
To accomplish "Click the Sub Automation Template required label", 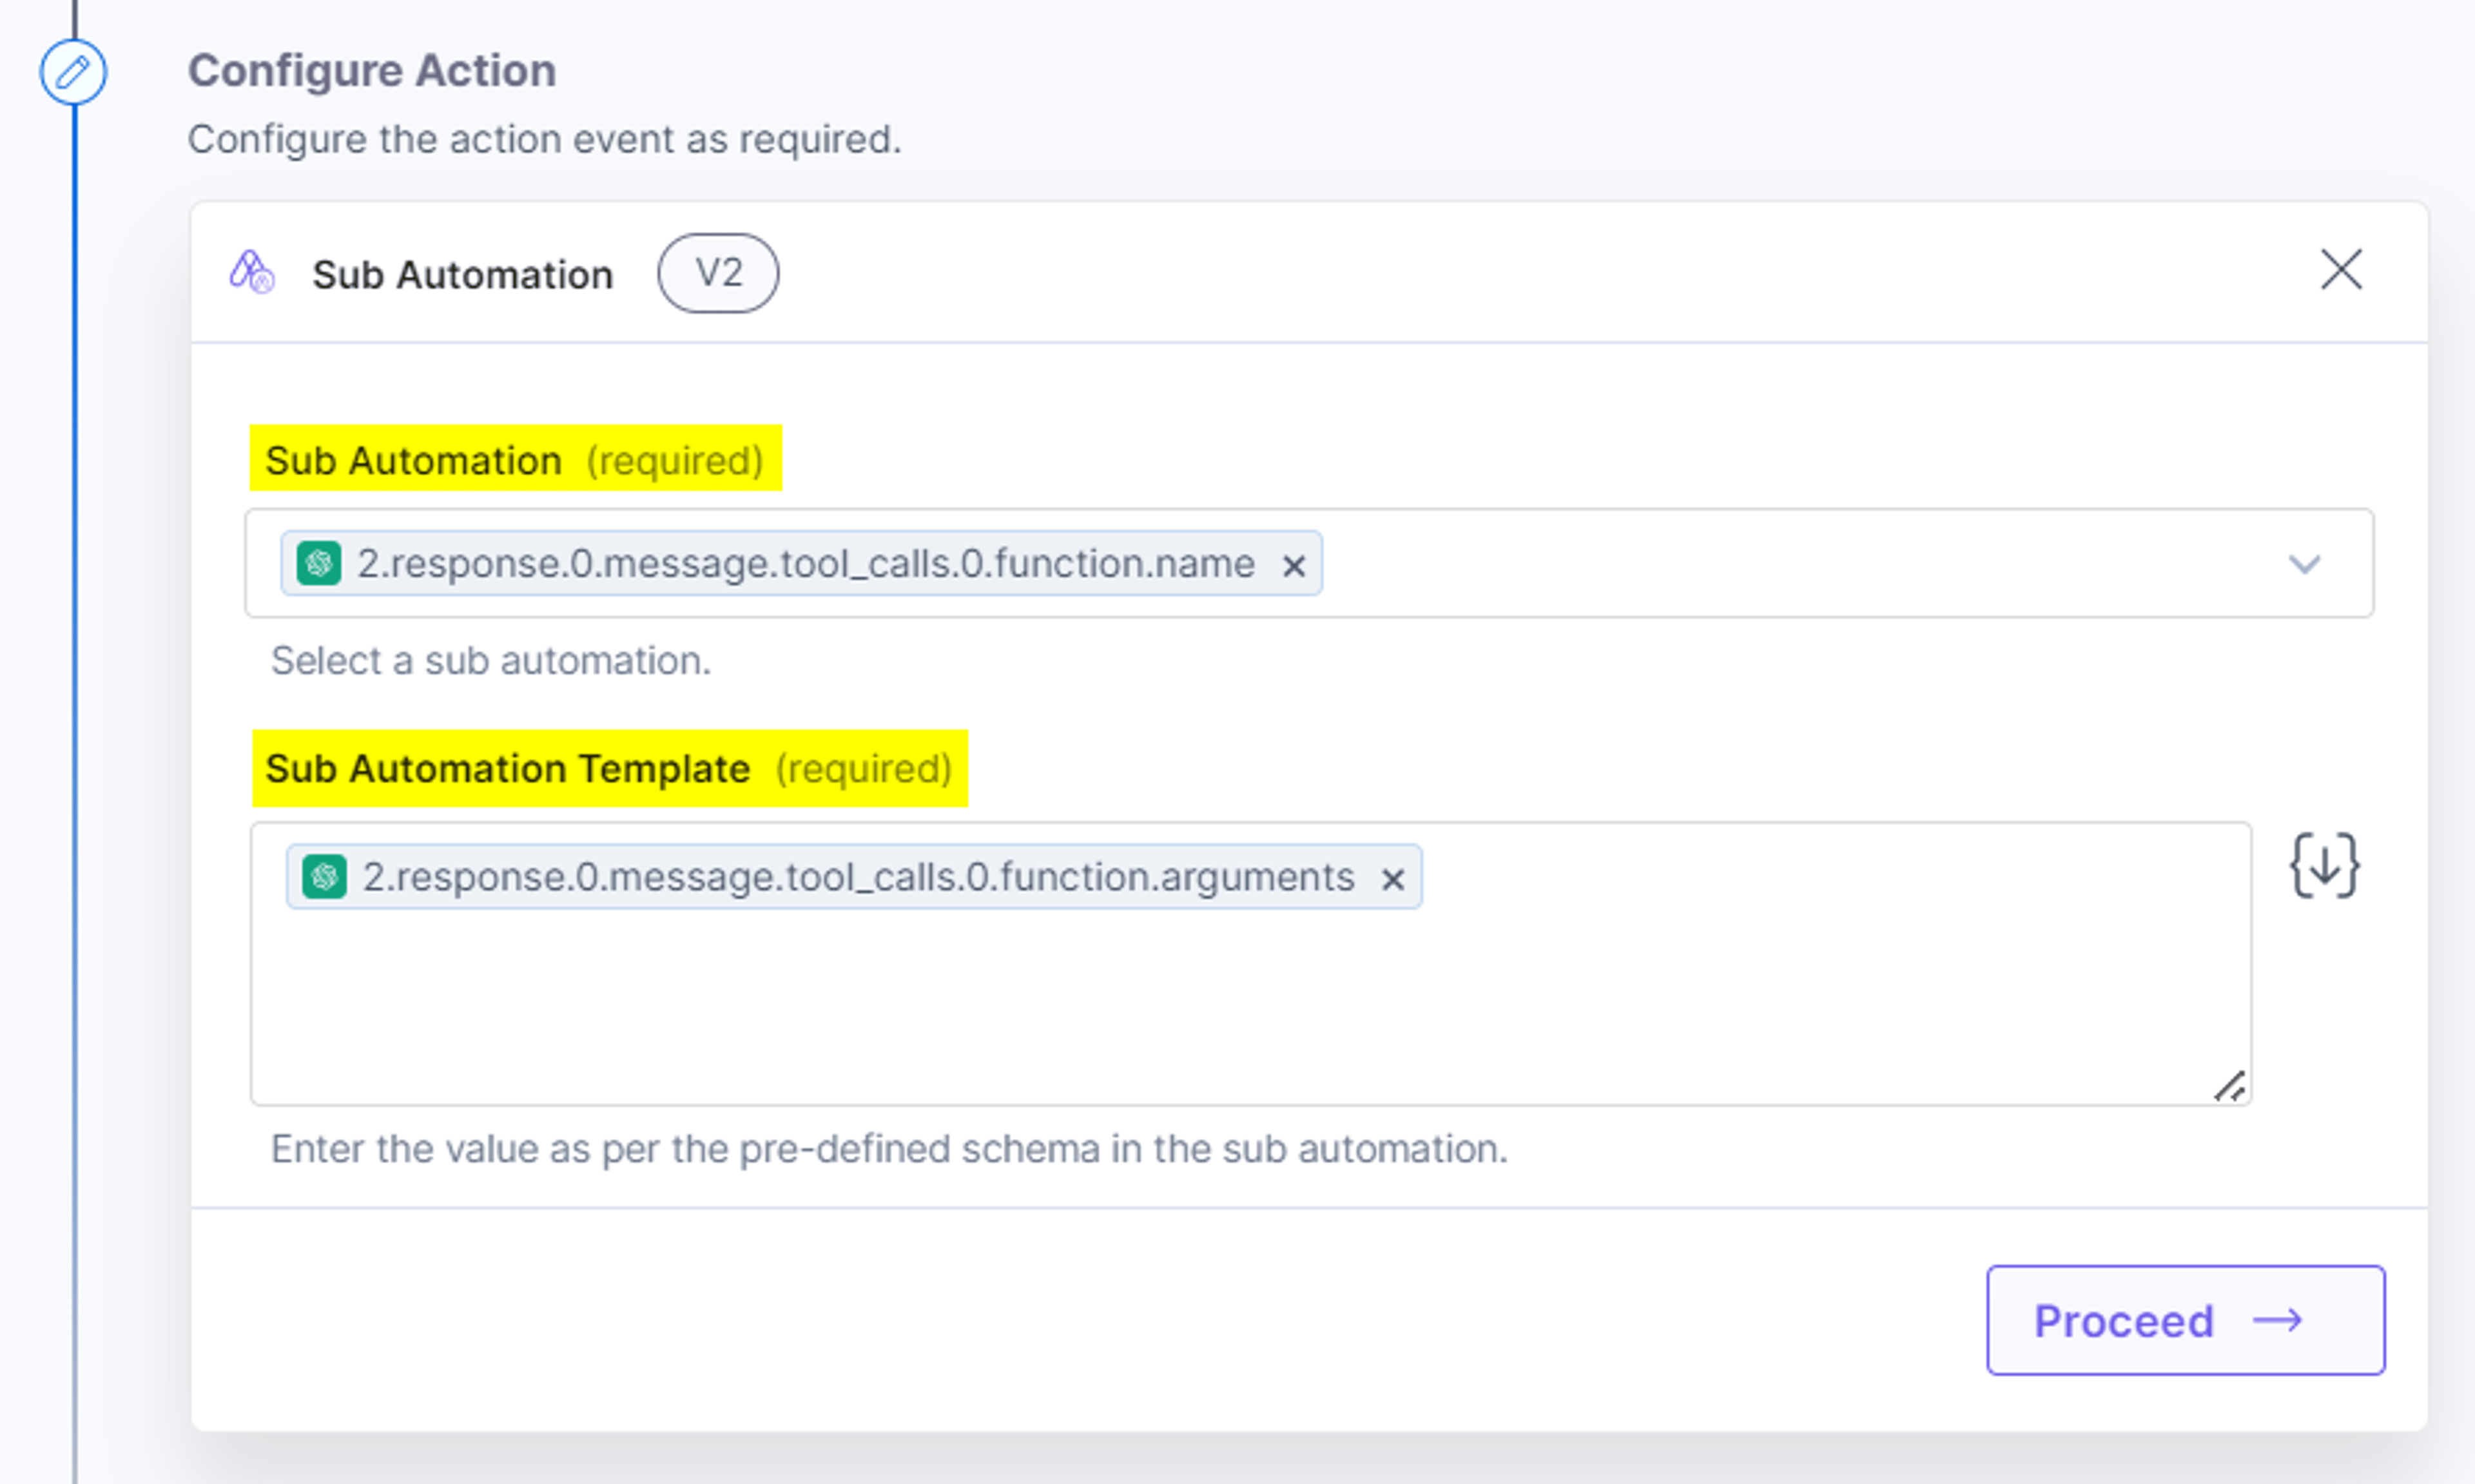I will coord(609,768).
